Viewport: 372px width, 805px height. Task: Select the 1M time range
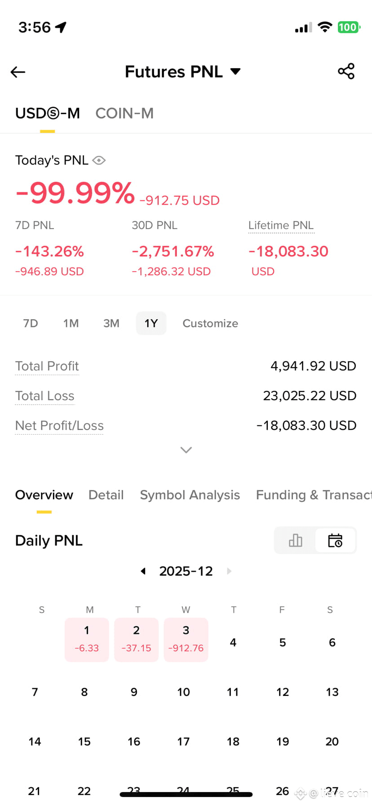71,323
